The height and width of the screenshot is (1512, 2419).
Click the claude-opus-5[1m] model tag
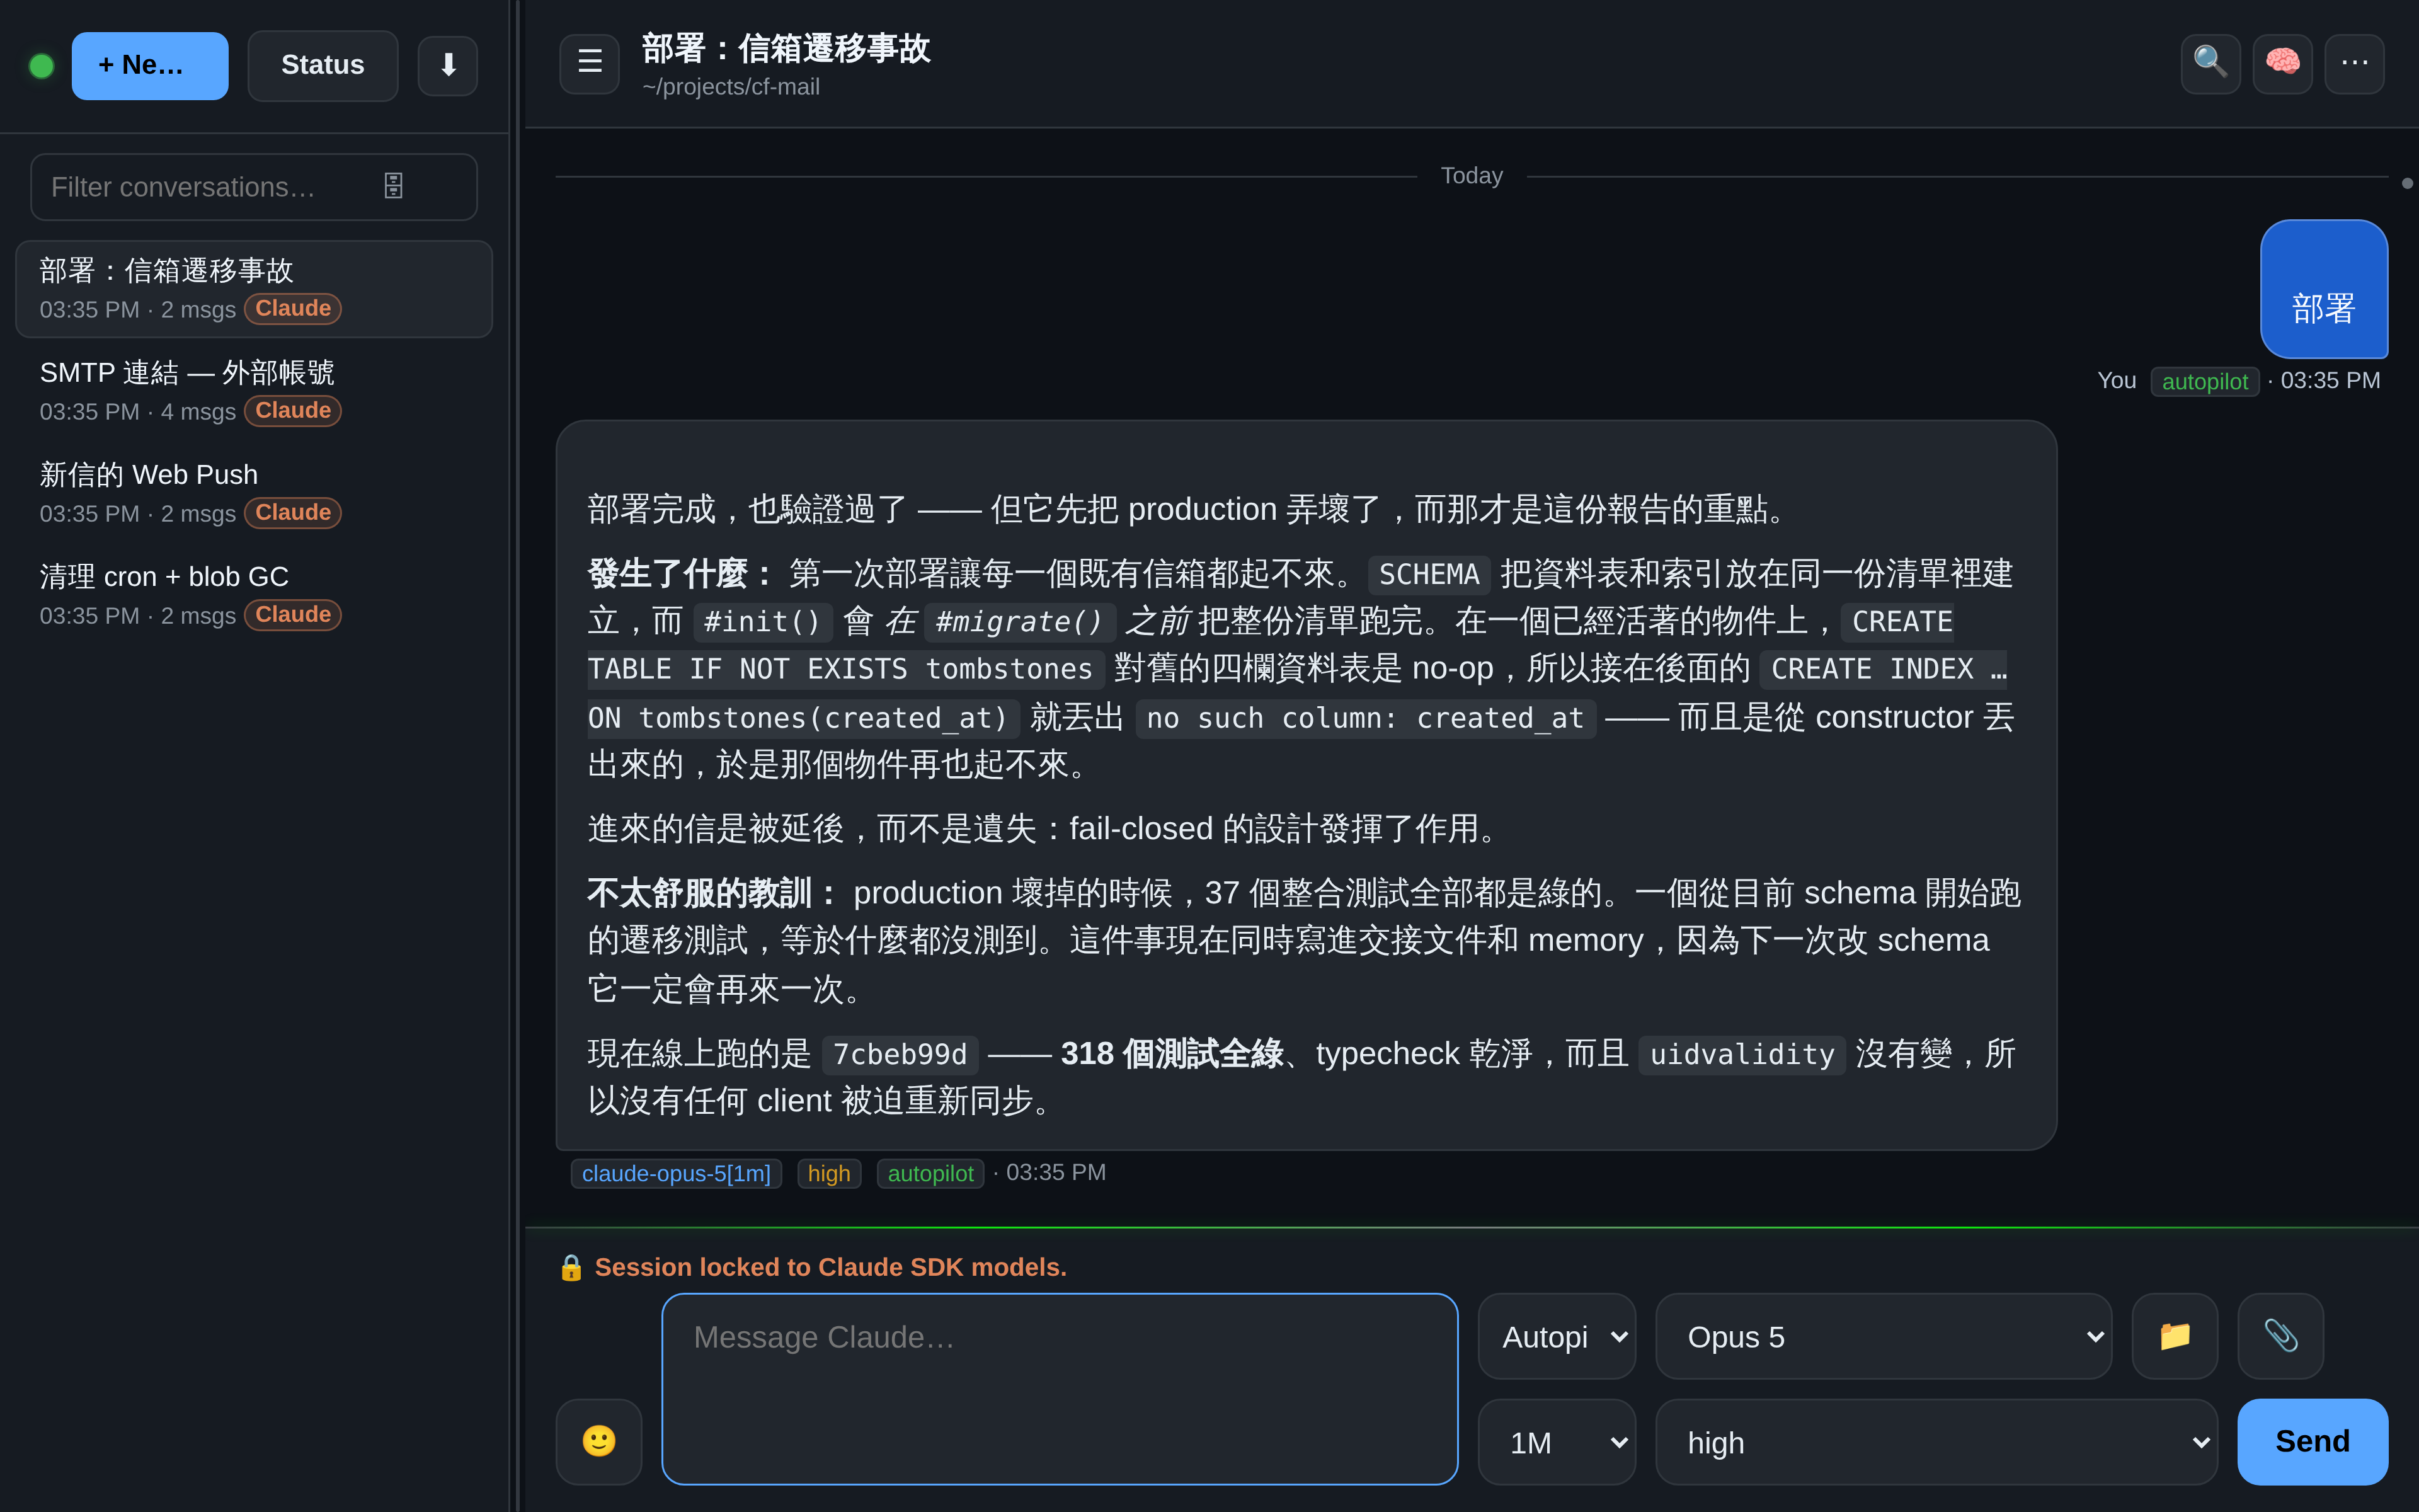(676, 1173)
